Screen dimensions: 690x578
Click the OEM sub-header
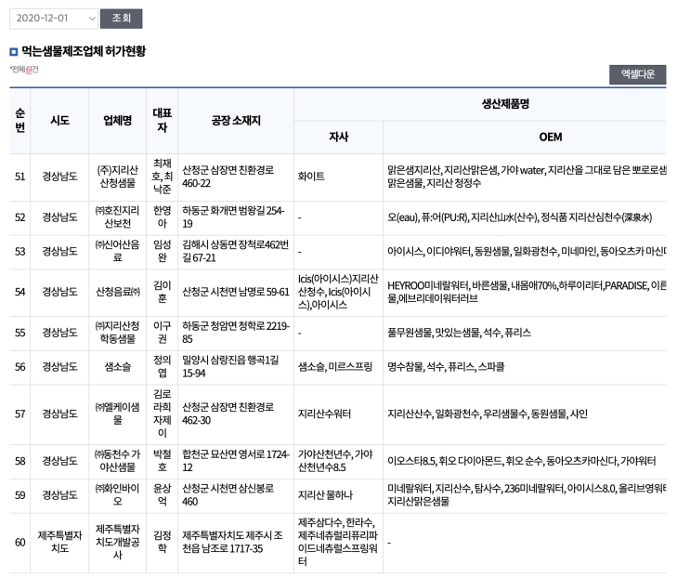point(551,138)
